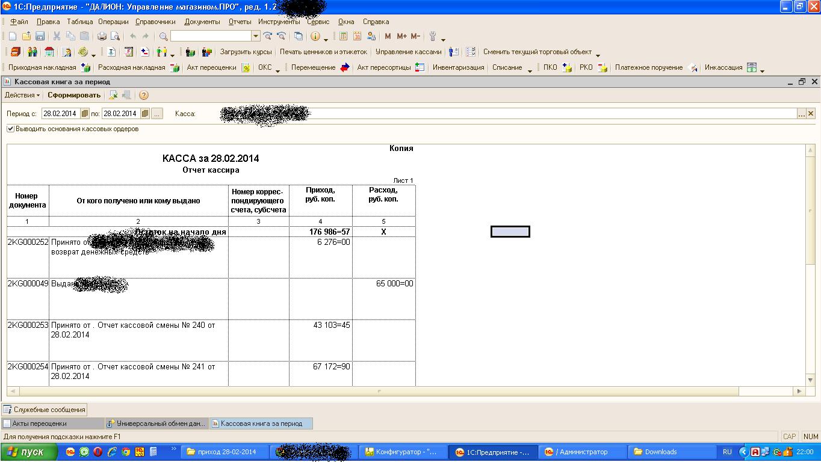Open the search box dropdown arrow
Viewport: 821px width, 462px height.
[x=256, y=36]
